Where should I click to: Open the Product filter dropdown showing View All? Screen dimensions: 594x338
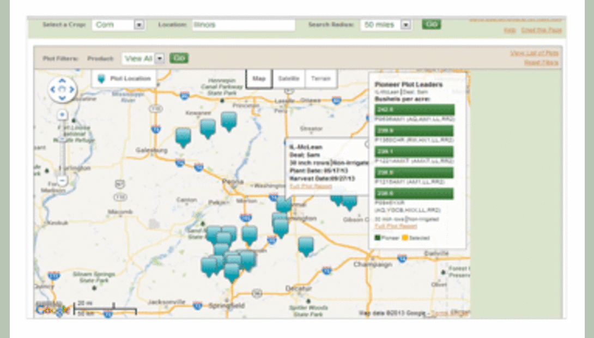click(143, 58)
